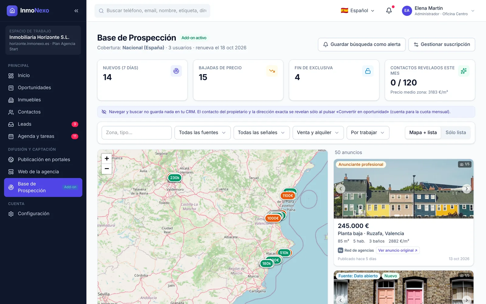Show next photo of 245.000 € listing
This screenshot has height=304, width=486.
click(467, 189)
